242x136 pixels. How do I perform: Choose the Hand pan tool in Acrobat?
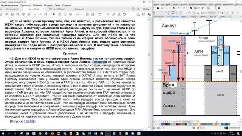[x=59, y=14]
